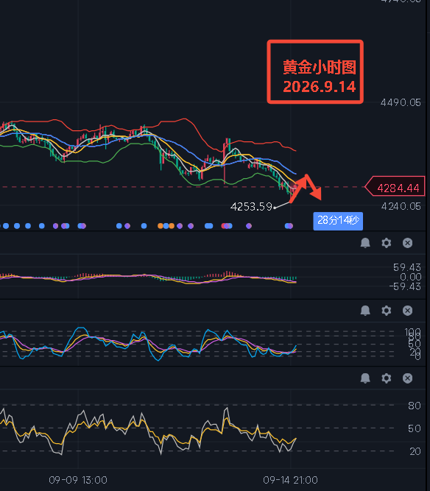430x491 pixels.
Task: Open gear settings for the MACD indicator panel
Action: [386, 243]
